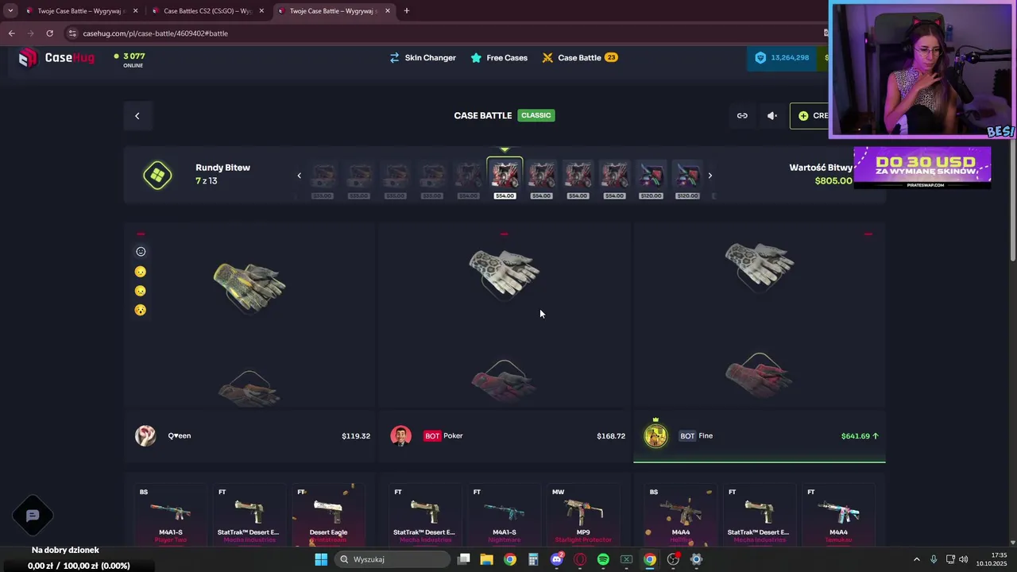Click Q♥een's yellow gloves drop
The image size is (1017, 572).
[249, 286]
